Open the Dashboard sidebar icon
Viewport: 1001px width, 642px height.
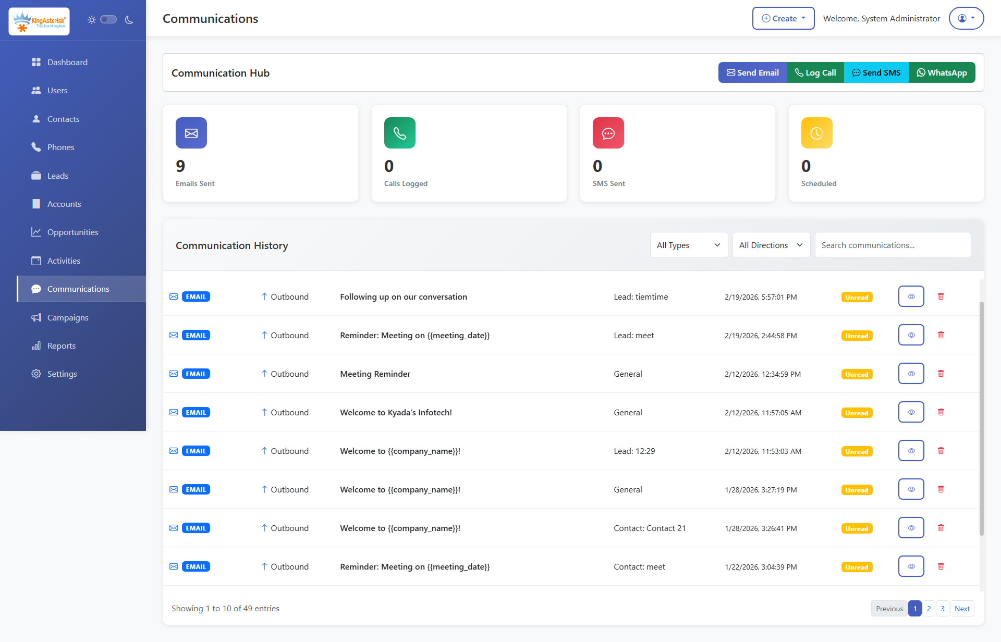point(36,62)
